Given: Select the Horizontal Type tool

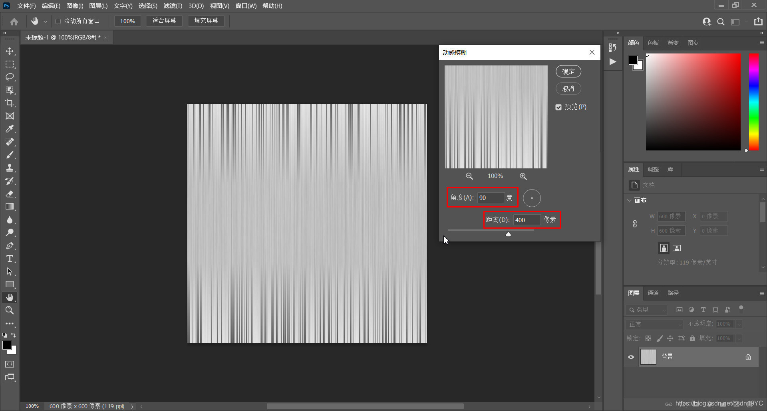Looking at the screenshot, I should pos(10,259).
